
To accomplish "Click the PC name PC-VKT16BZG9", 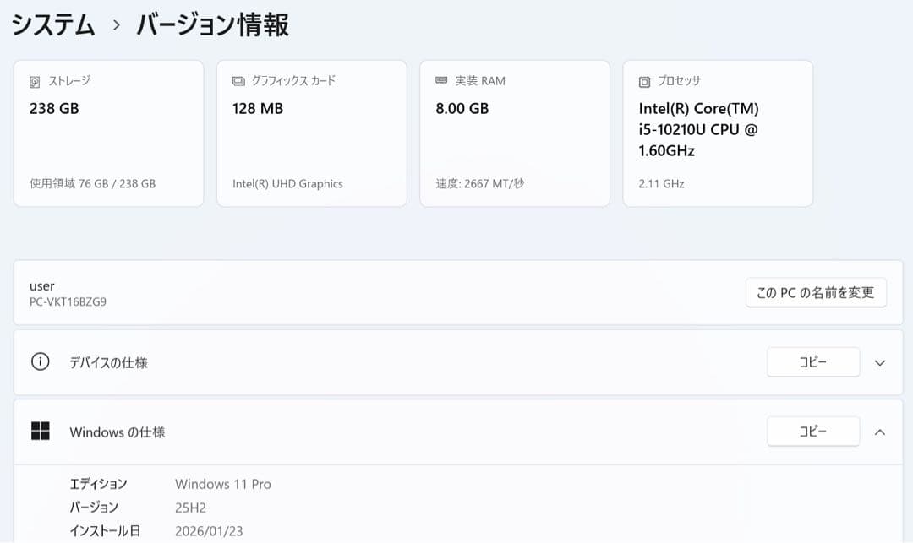I will click(68, 301).
